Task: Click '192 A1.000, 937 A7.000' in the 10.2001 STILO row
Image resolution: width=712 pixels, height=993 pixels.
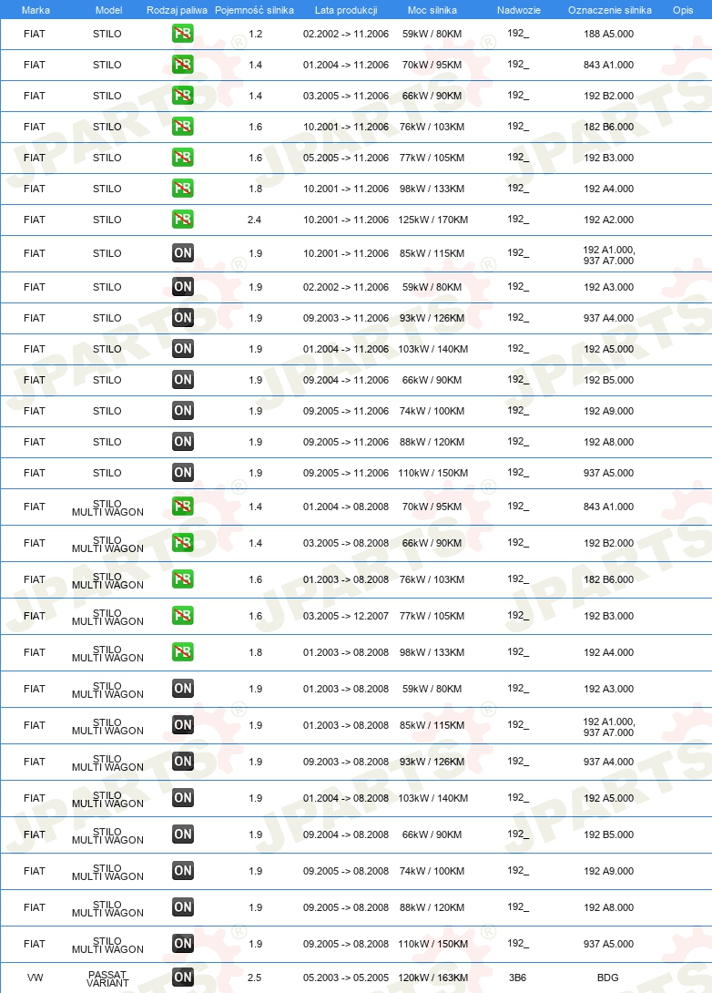Action: coord(609,255)
